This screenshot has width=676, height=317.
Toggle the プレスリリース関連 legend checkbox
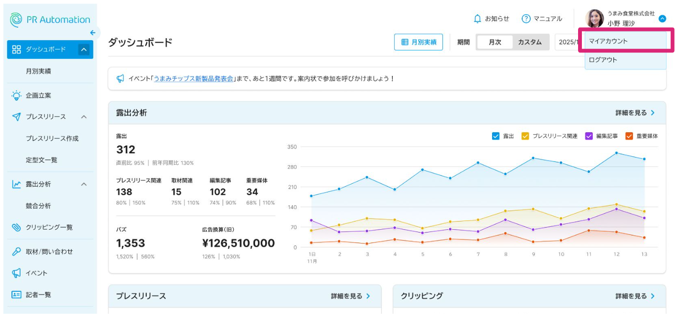click(x=525, y=136)
